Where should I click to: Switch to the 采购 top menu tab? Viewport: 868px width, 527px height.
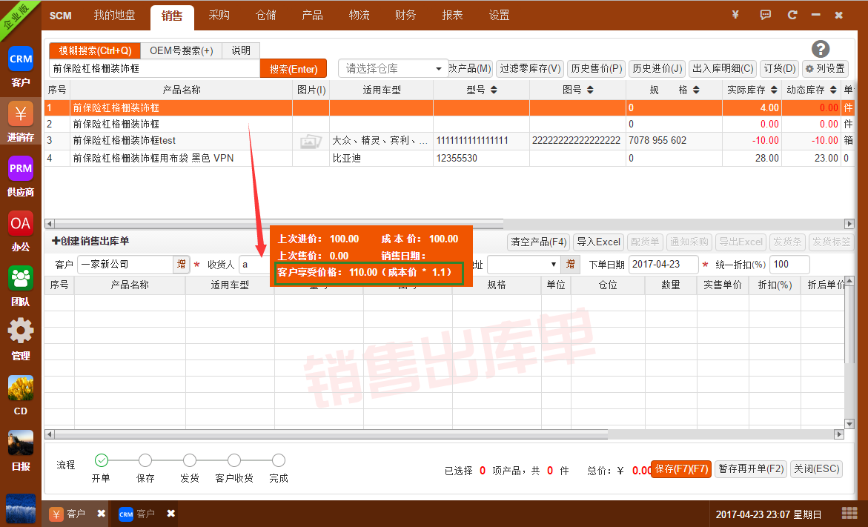click(x=219, y=15)
